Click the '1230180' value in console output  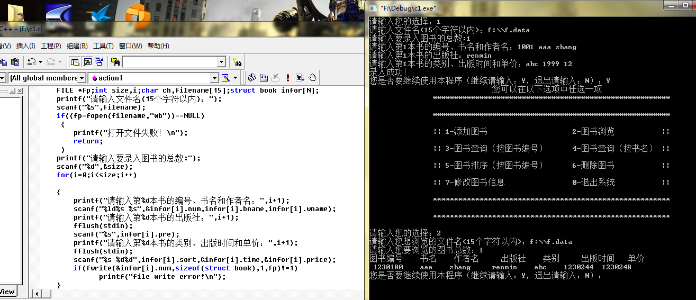click(x=388, y=267)
